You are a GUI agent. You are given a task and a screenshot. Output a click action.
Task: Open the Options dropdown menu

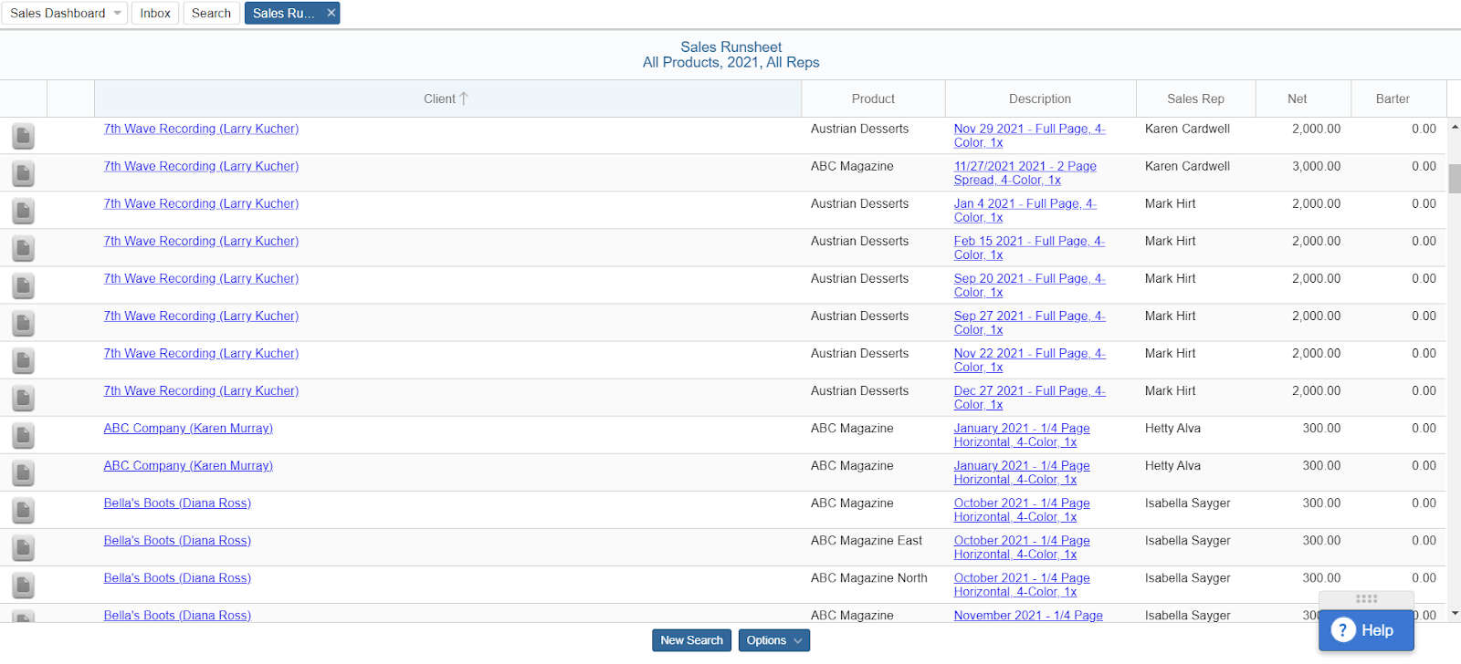pyautogui.click(x=773, y=640)
